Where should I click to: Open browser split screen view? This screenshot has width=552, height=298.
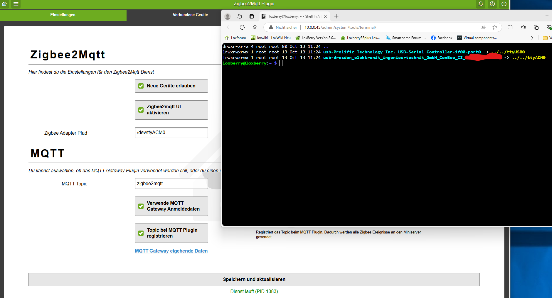(510, 27)
